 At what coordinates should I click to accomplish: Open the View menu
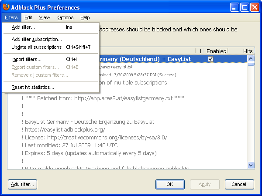[44, 17]
